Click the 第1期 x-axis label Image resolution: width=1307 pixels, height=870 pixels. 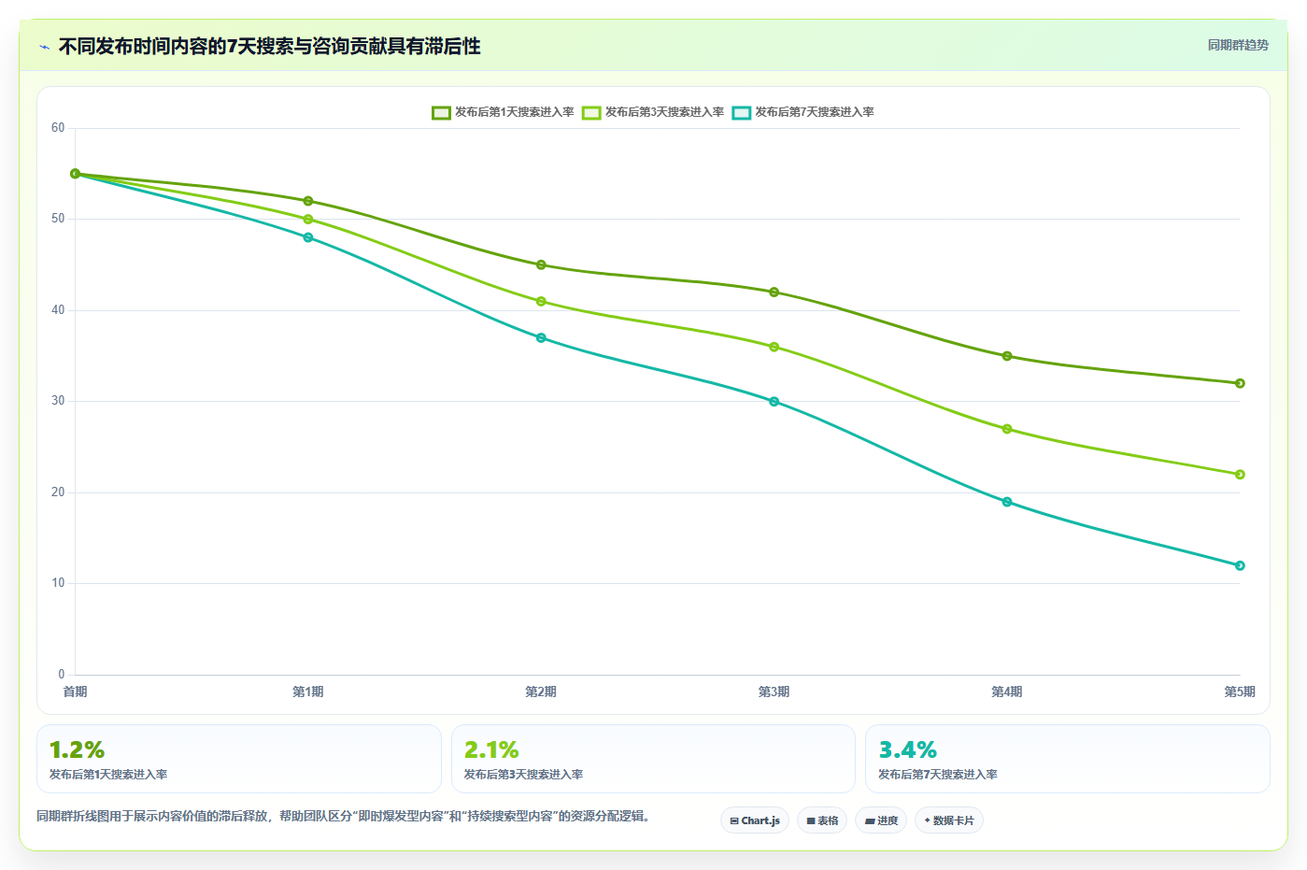(x=308, y=692)
